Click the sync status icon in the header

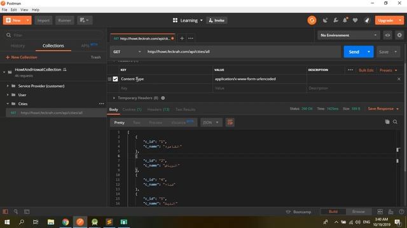pyautogui.click(x=312, y=20)
